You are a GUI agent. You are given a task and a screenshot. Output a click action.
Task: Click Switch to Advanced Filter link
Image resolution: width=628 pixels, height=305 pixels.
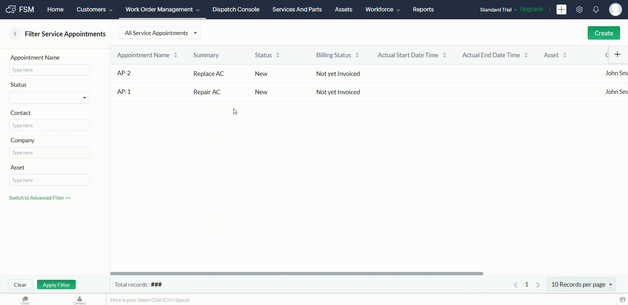coord(40,198)
